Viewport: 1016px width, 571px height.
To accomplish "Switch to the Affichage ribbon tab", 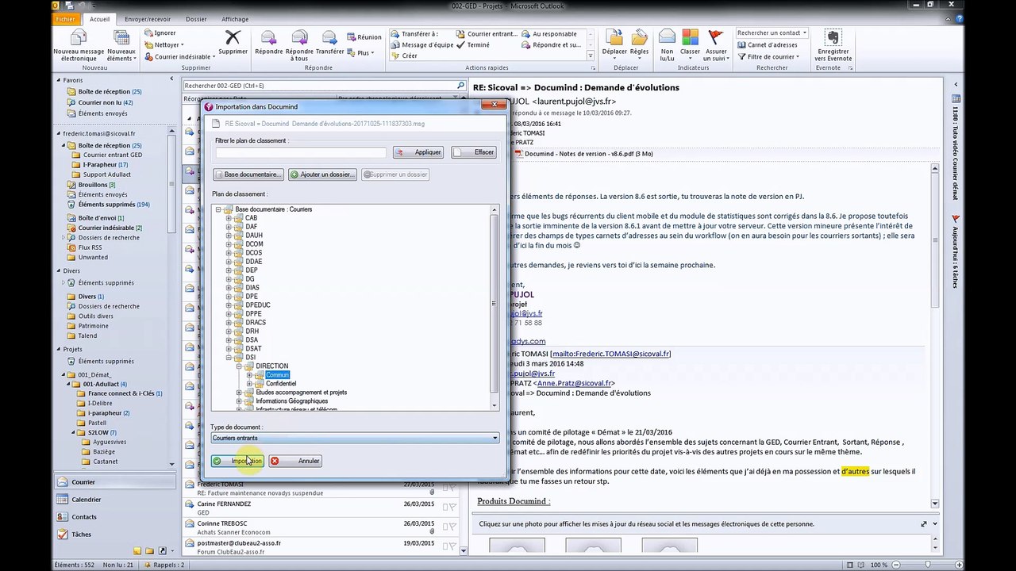I will [234, 19].
